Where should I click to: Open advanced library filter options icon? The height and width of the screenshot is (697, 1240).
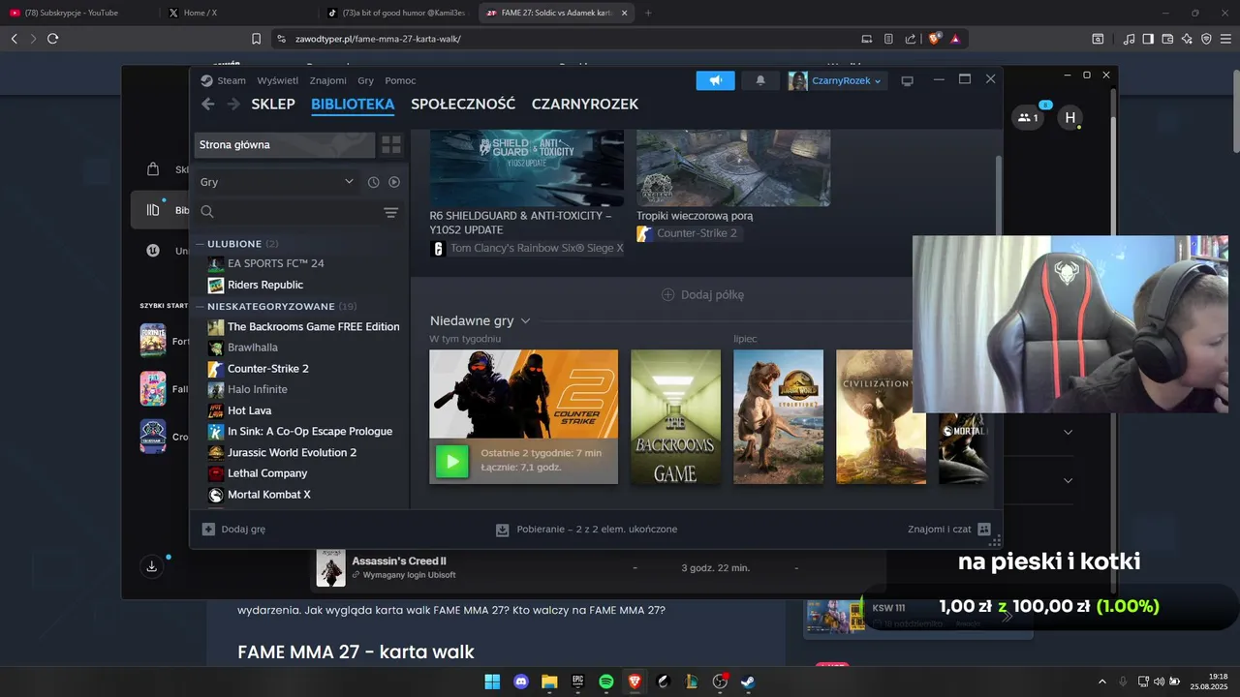click(x=390, y=212)
